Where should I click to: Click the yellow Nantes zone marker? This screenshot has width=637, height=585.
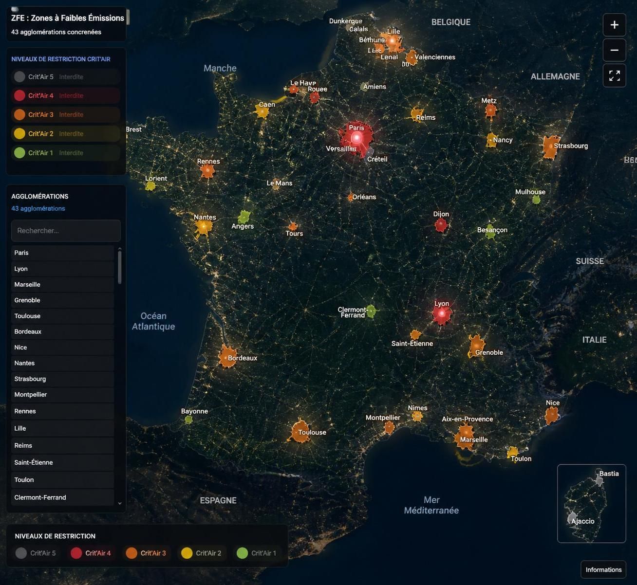pos(203,227)
